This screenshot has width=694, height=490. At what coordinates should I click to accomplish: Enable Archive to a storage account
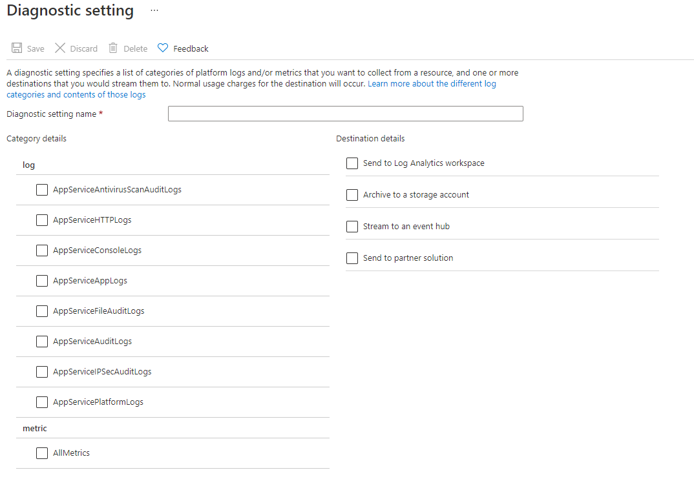pos(352,195)
